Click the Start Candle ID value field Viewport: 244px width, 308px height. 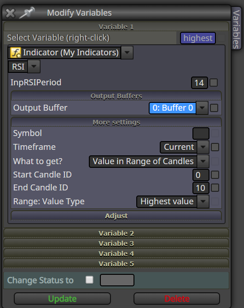tap(201, 175)
